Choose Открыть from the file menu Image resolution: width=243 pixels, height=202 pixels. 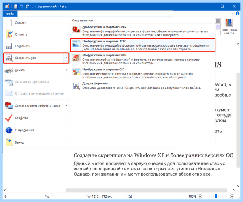tap(36, 34)
